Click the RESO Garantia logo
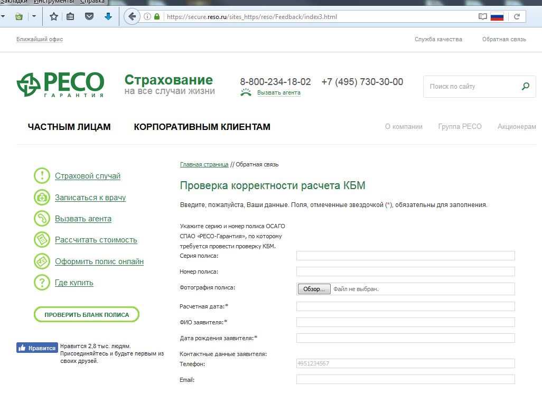The image size is (542, 393). 60,85
